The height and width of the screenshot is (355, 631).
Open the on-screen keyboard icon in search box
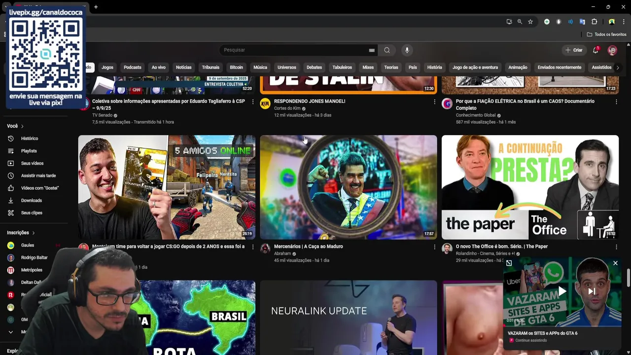click(x=372, y=50)
